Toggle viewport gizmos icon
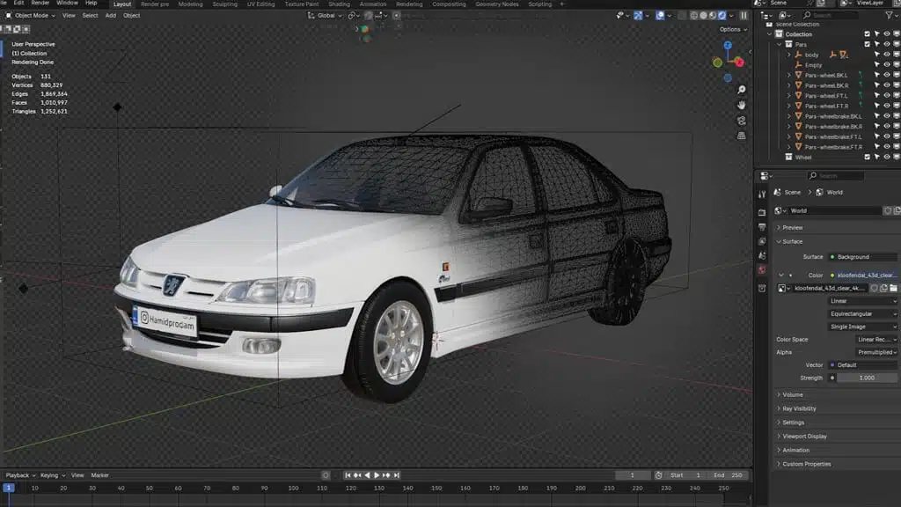Viewport: 901px width, 507px height. (x=638, y=16)
